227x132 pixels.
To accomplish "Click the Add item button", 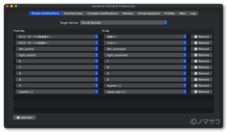I will (x=24, y=118).
